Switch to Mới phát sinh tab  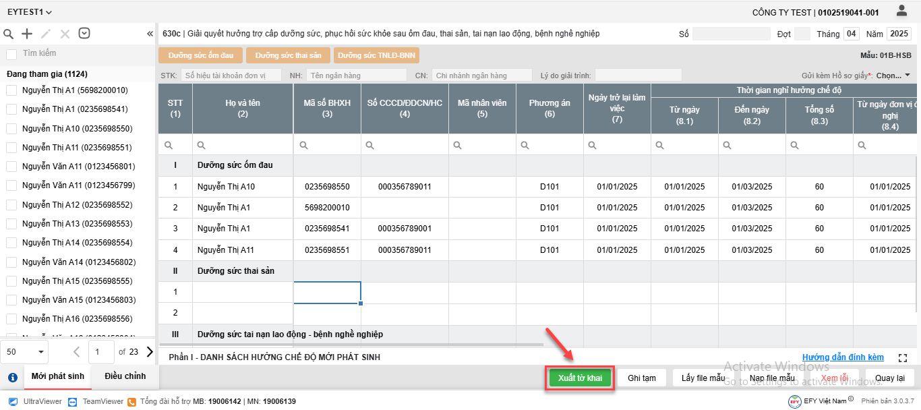(x=58, y=376)
